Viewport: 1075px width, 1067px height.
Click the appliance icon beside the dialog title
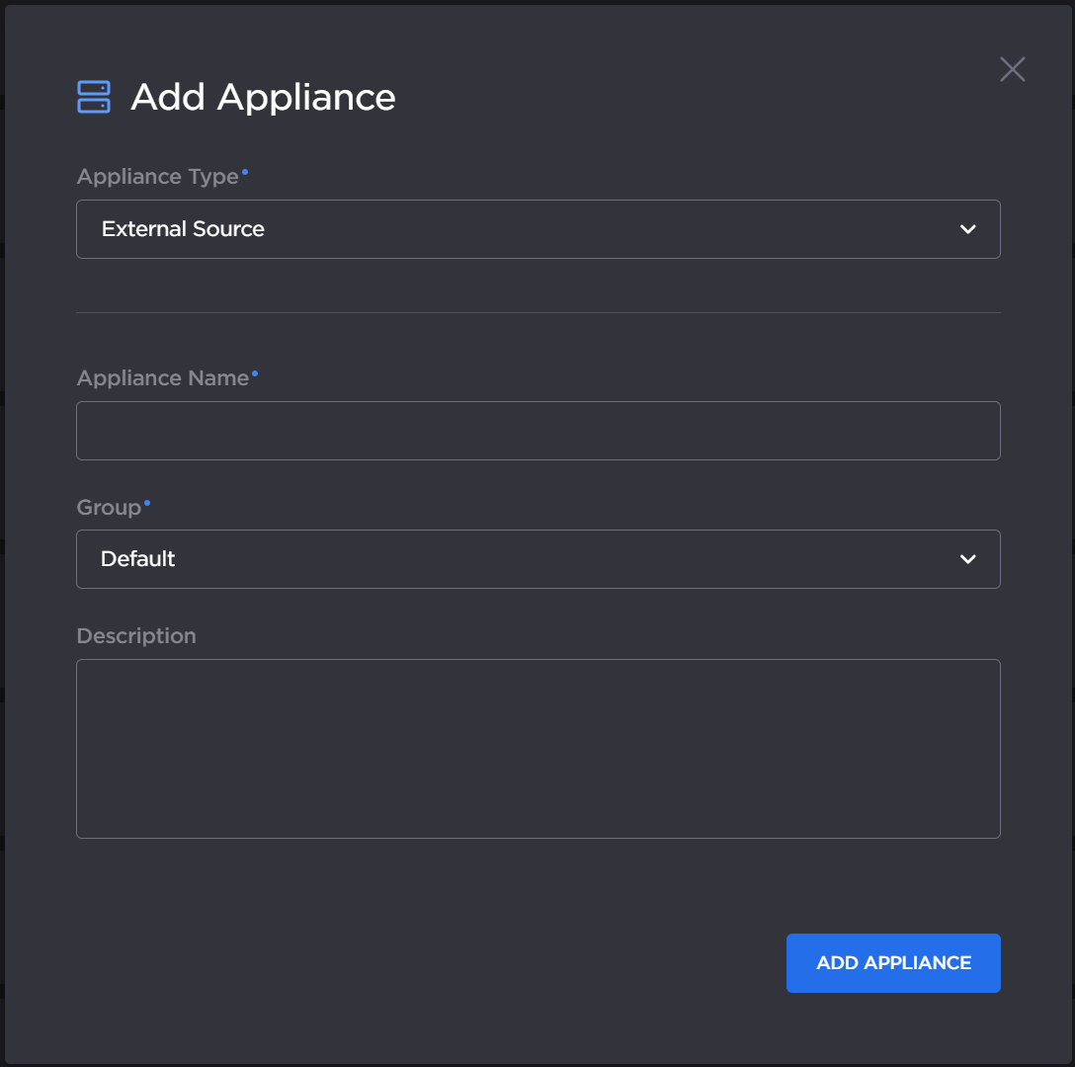coord(92,96)
